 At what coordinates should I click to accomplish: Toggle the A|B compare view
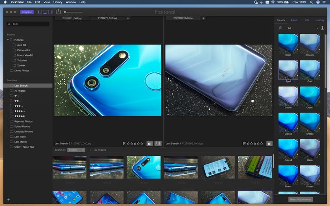point(158,143)
